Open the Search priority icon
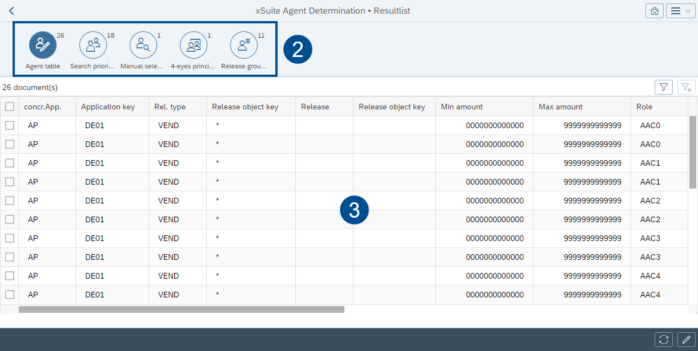Screen dimensions: 698x351 [93, 46]
